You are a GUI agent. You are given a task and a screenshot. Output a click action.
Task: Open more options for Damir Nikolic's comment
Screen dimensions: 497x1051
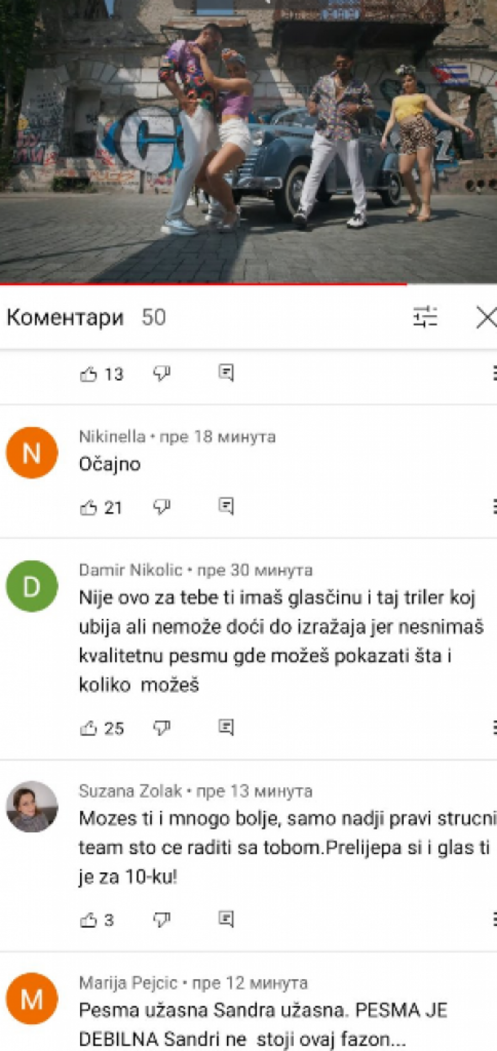[x=493, y=728]
